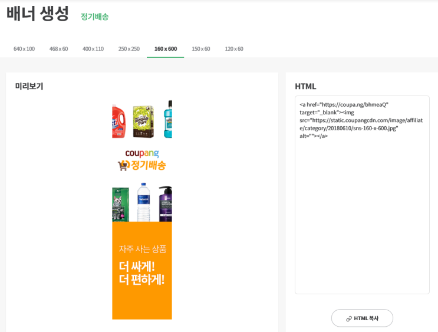This screenshot has width=438, height=332.
Task: Click the HTML panel heading
Action: pyautogui.click(x=305, y=86)
